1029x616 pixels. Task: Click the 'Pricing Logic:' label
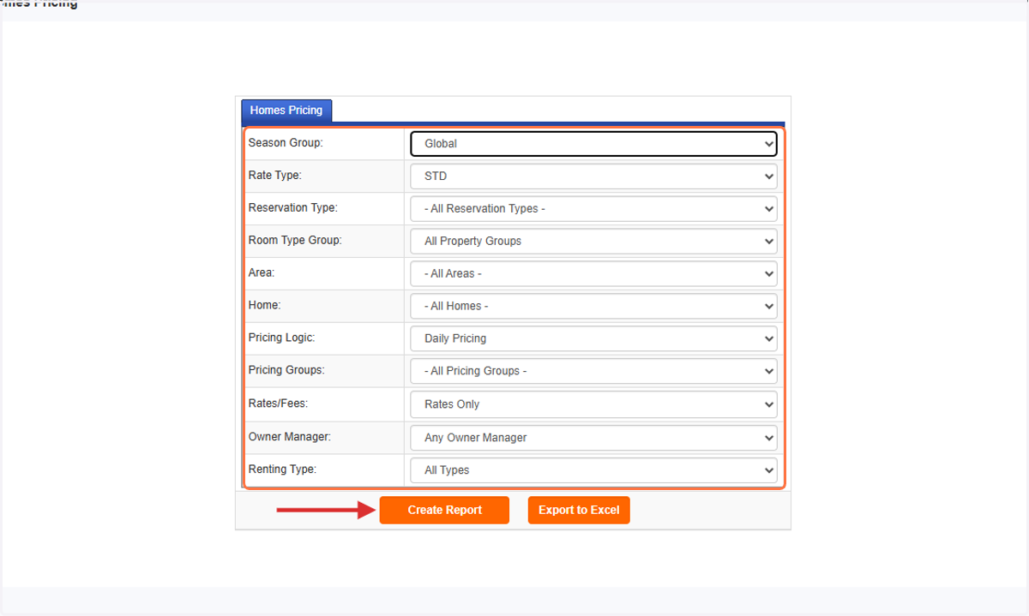click(282, 338)
